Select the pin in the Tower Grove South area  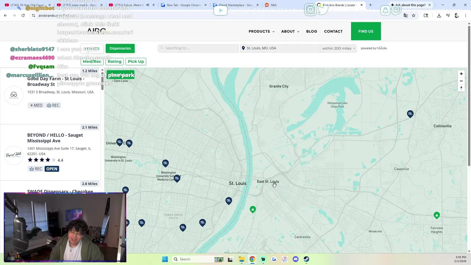point(183,227)
